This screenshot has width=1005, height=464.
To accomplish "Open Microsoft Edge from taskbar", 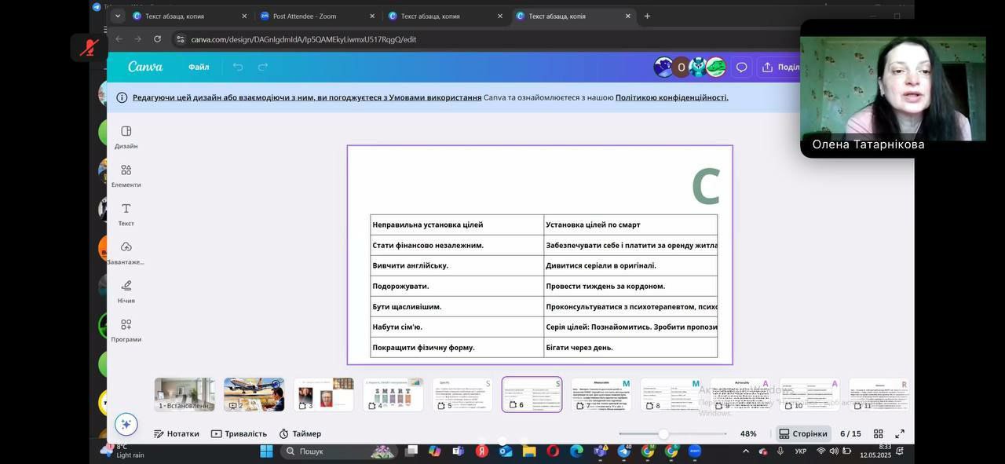I will click(x=576, y=451).
